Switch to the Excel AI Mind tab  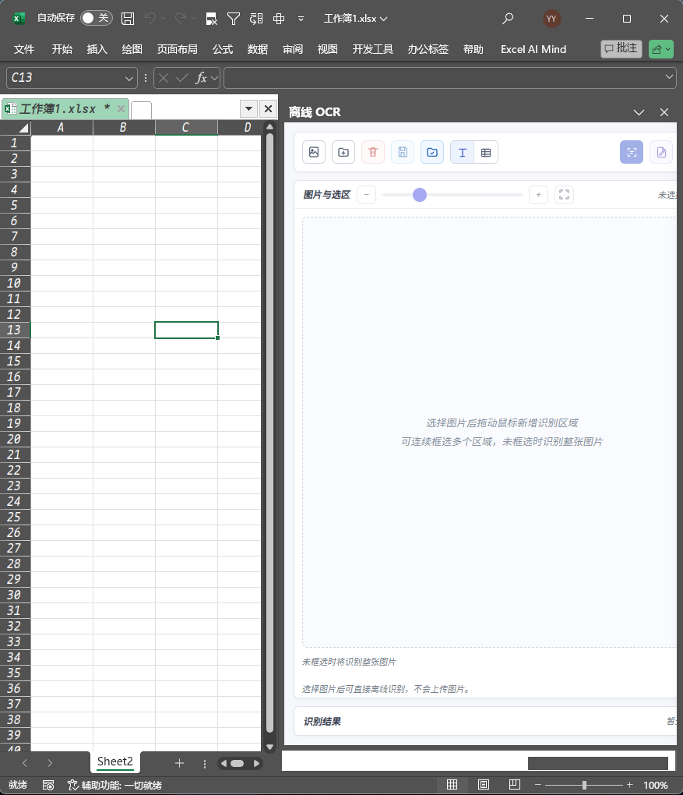[533, 49]
